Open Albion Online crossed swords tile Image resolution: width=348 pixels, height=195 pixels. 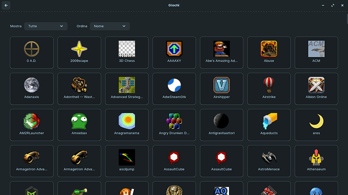(316, 89)
